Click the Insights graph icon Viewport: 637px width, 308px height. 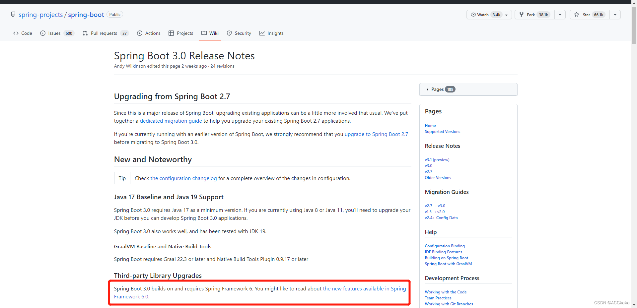click(262, 33)
